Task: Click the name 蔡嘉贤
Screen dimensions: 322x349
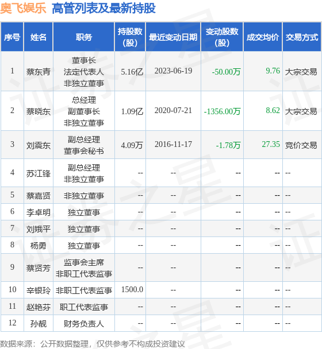Action: pos(39,196)
